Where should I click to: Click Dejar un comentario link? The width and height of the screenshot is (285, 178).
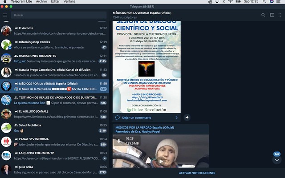pyautogui.click(x=137, y=117)
